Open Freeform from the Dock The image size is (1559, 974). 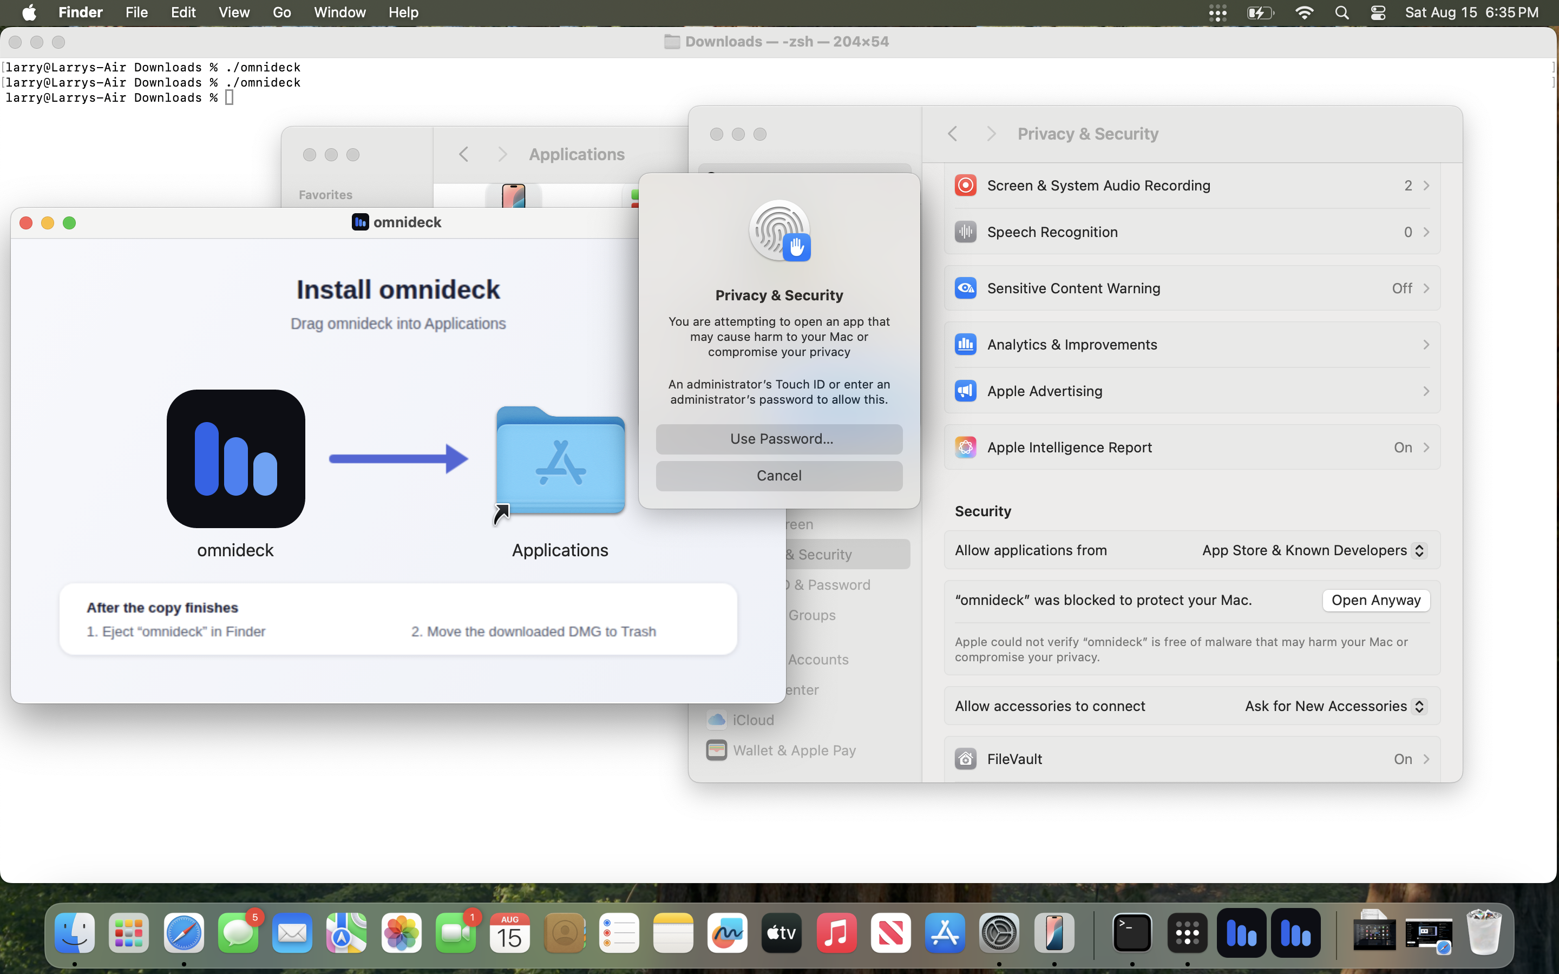coord(728,932)
